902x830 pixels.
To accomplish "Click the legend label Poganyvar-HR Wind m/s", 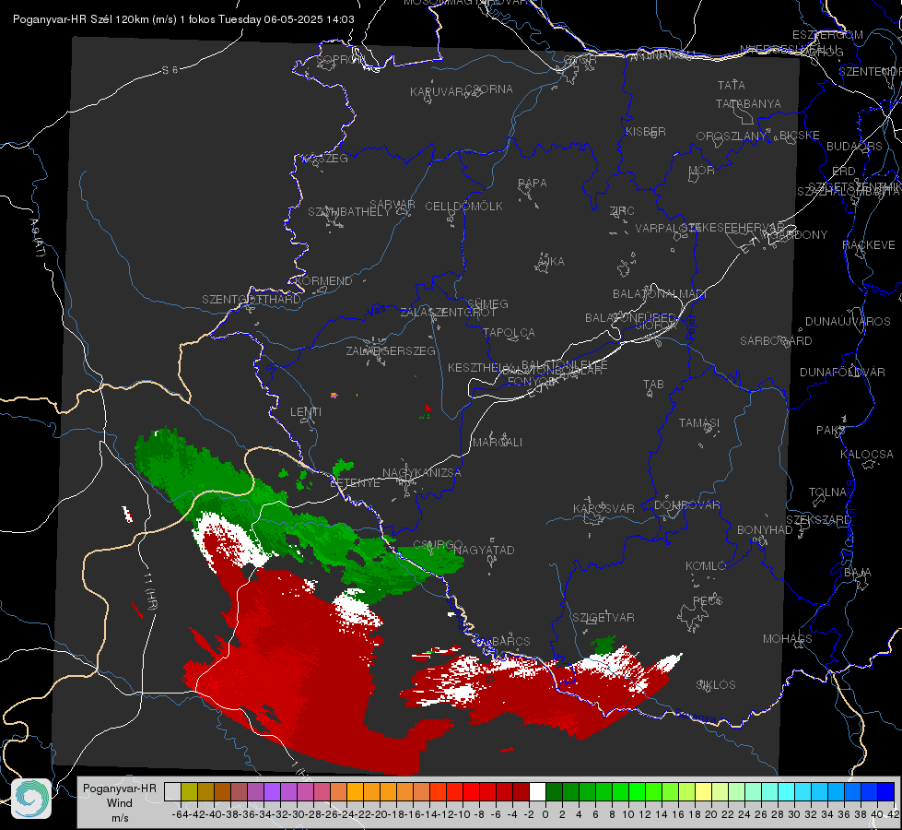I will pos(120,803).
